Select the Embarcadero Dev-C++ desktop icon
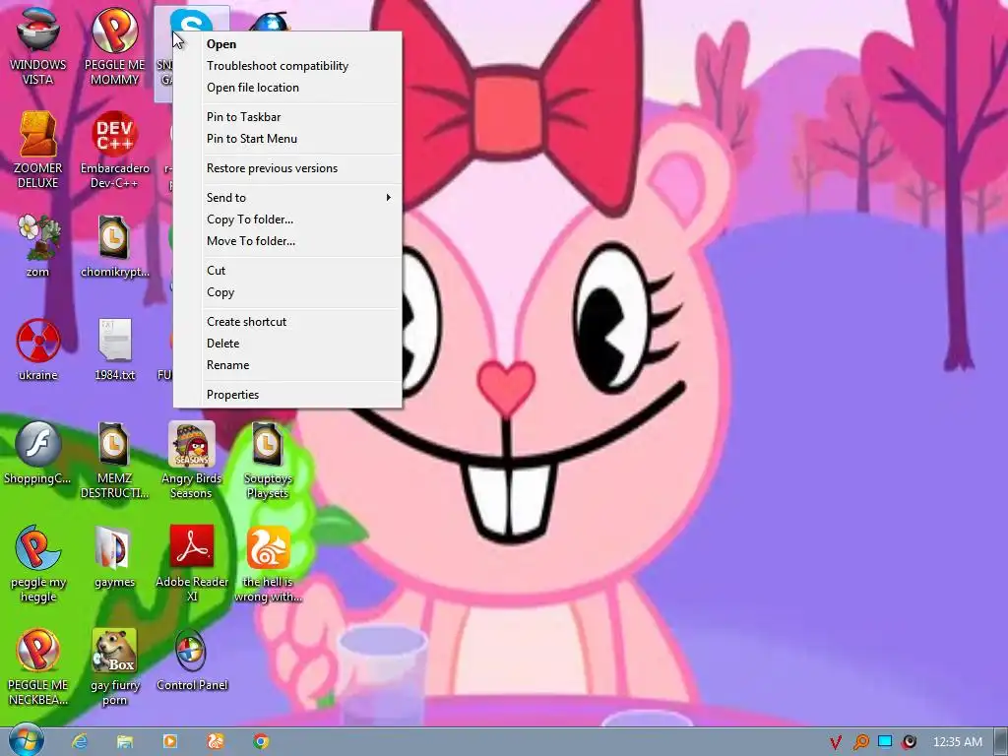1008x756 pixels. 114,150
